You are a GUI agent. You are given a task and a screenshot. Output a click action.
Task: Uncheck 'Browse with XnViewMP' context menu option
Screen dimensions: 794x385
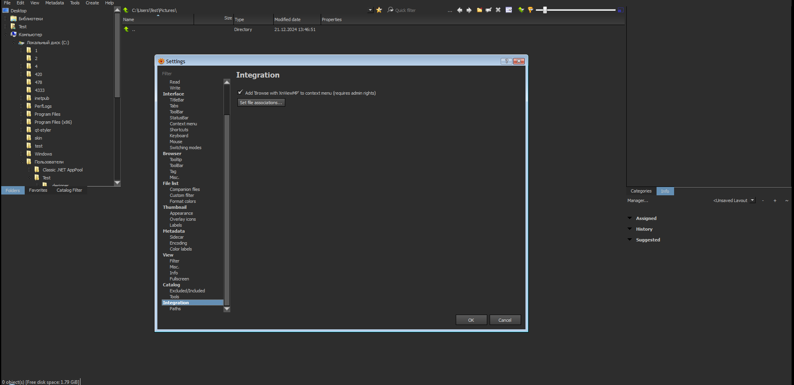pyautogui.click(x=240, y=93)
